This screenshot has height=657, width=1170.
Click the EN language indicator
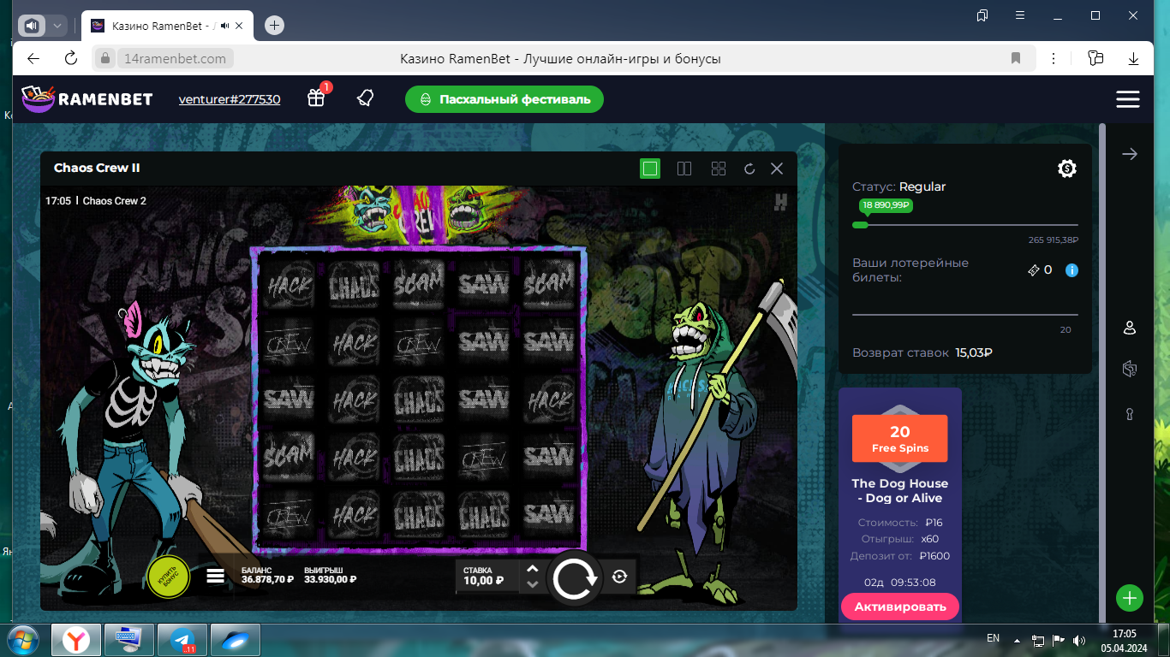coord(993,638)
